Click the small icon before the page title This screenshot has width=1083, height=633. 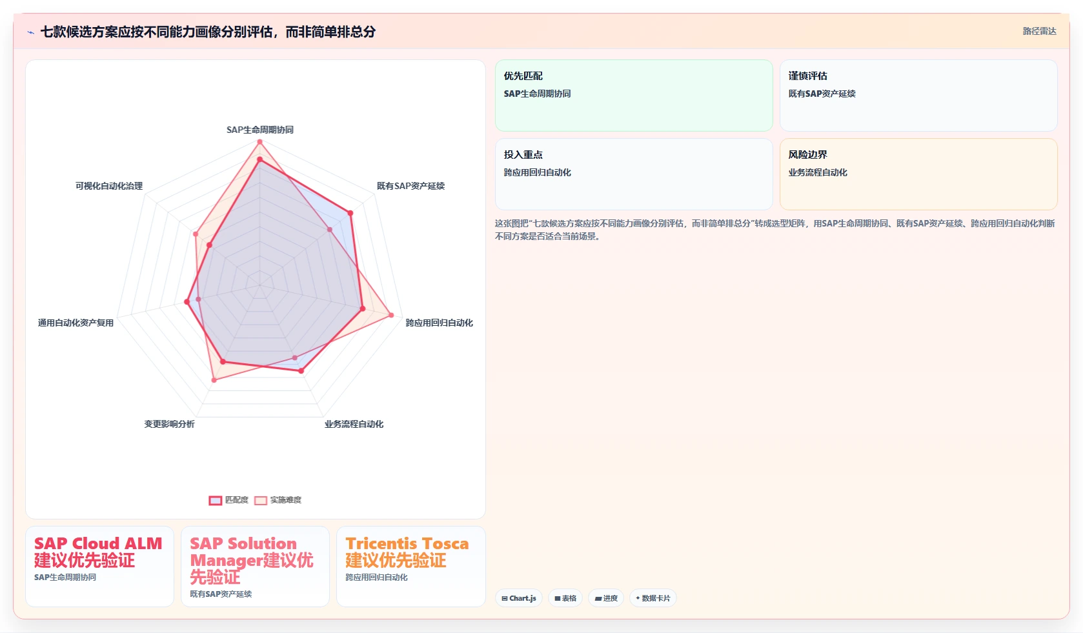30,32
